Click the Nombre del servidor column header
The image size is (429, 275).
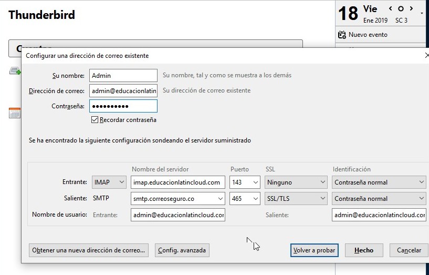tap(160, 169)
